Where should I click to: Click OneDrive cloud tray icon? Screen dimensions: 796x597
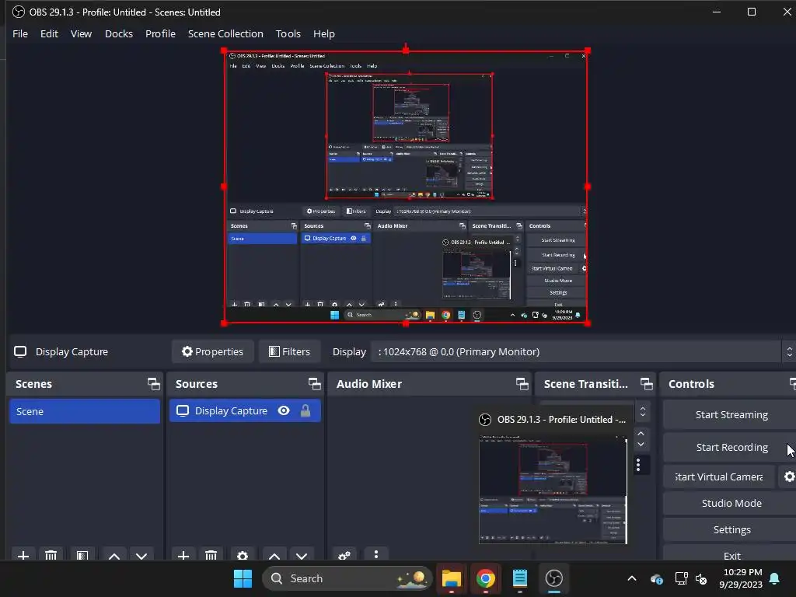coord(656,578)
